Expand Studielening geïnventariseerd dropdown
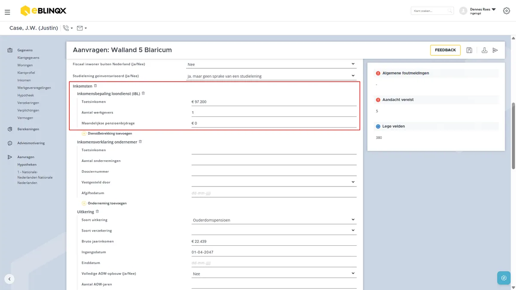This screenshot has height=290, width=516. (271, 76)
